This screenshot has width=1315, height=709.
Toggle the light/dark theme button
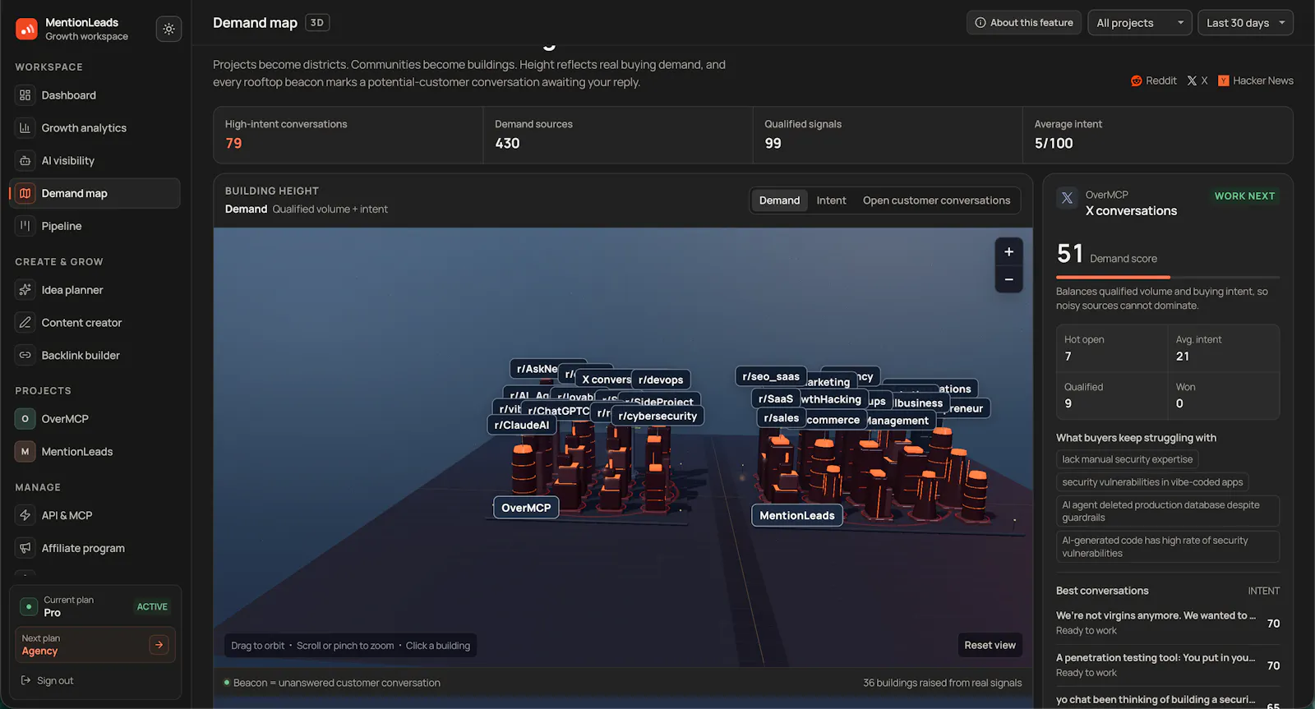[x=168, y=29]
